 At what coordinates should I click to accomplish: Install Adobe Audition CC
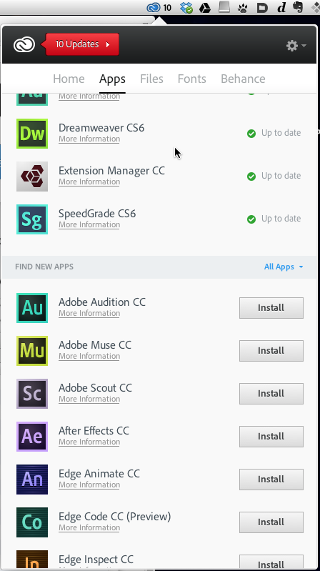(x=271, y=308)
